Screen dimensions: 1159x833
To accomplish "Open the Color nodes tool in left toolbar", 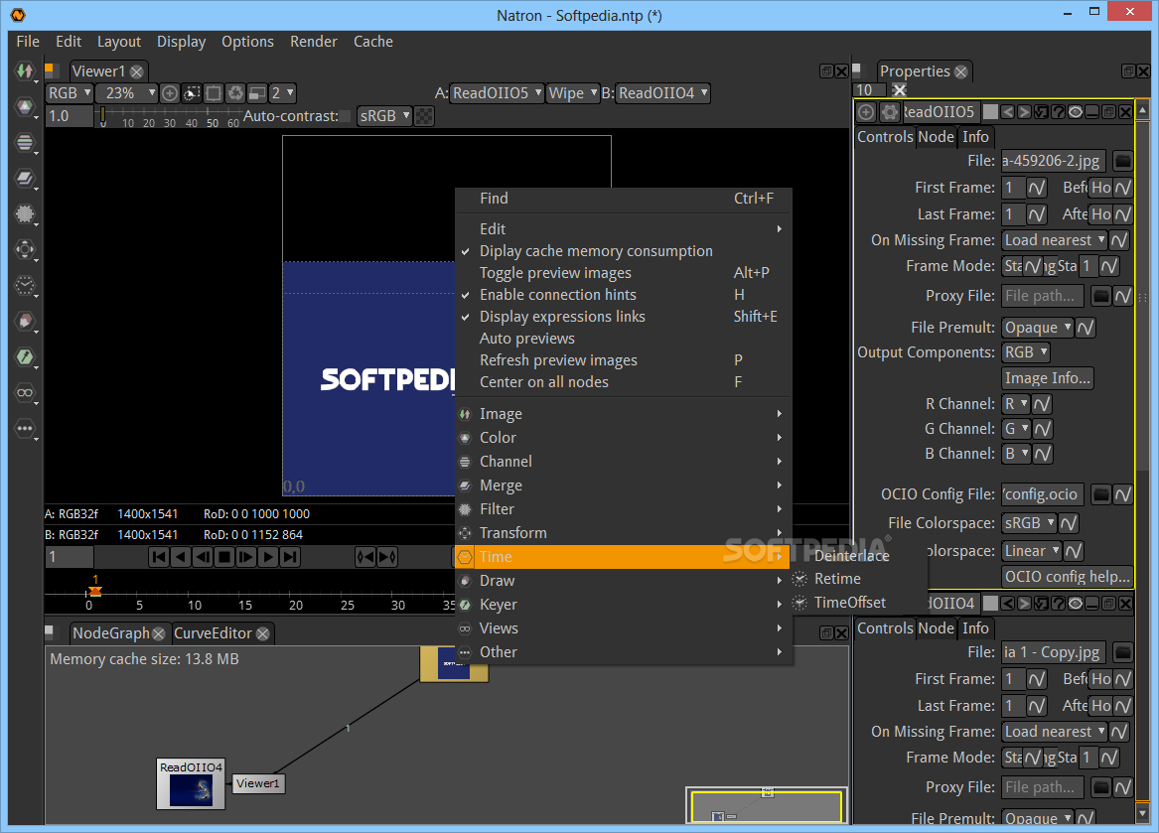I will (x=25, y=107).
